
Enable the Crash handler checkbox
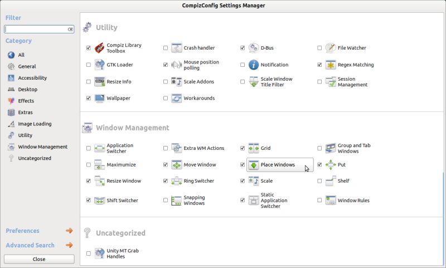[166, 48]
